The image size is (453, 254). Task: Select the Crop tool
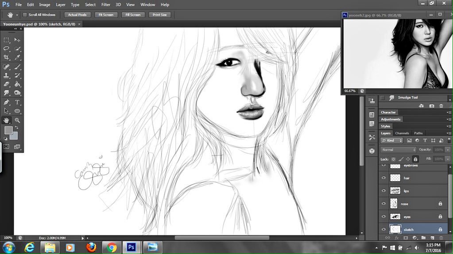[7, 57]
